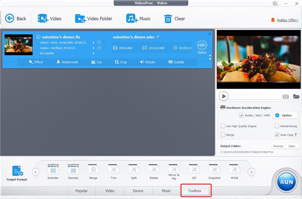302x199 pixels.
Task: Clear the file list
Action: pos(174,18)
